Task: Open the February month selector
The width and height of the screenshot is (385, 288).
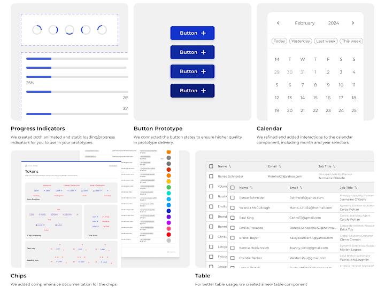Action: click(x=304, y=23)
